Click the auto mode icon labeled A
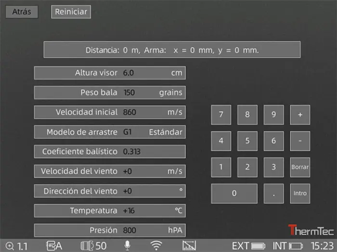 click(54, 246)
